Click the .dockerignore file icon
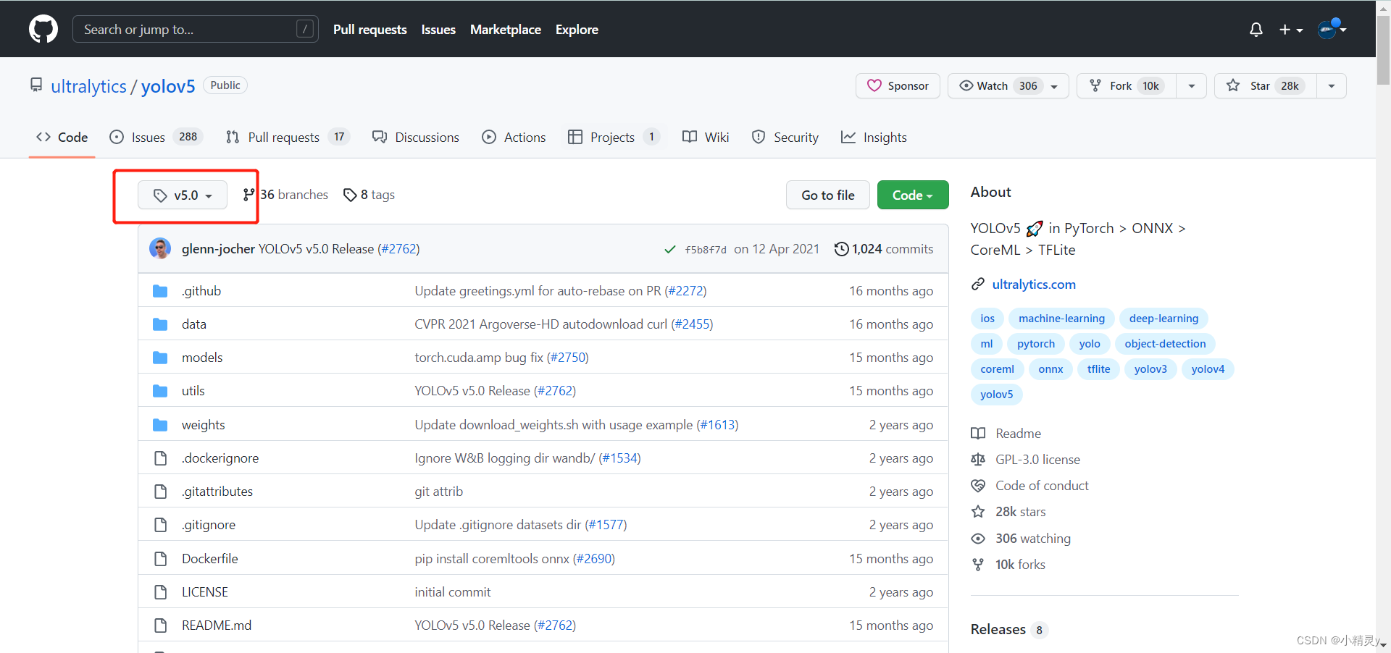 pyautogui.click(x=161, y=458)
